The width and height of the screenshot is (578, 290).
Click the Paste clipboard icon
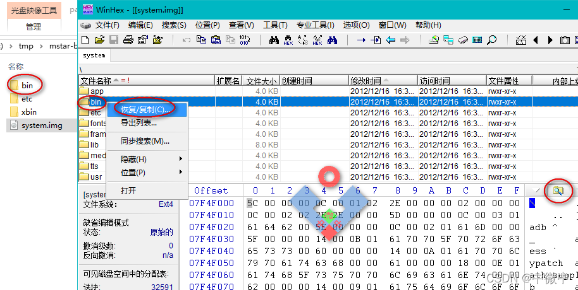[x=216, y=40]
